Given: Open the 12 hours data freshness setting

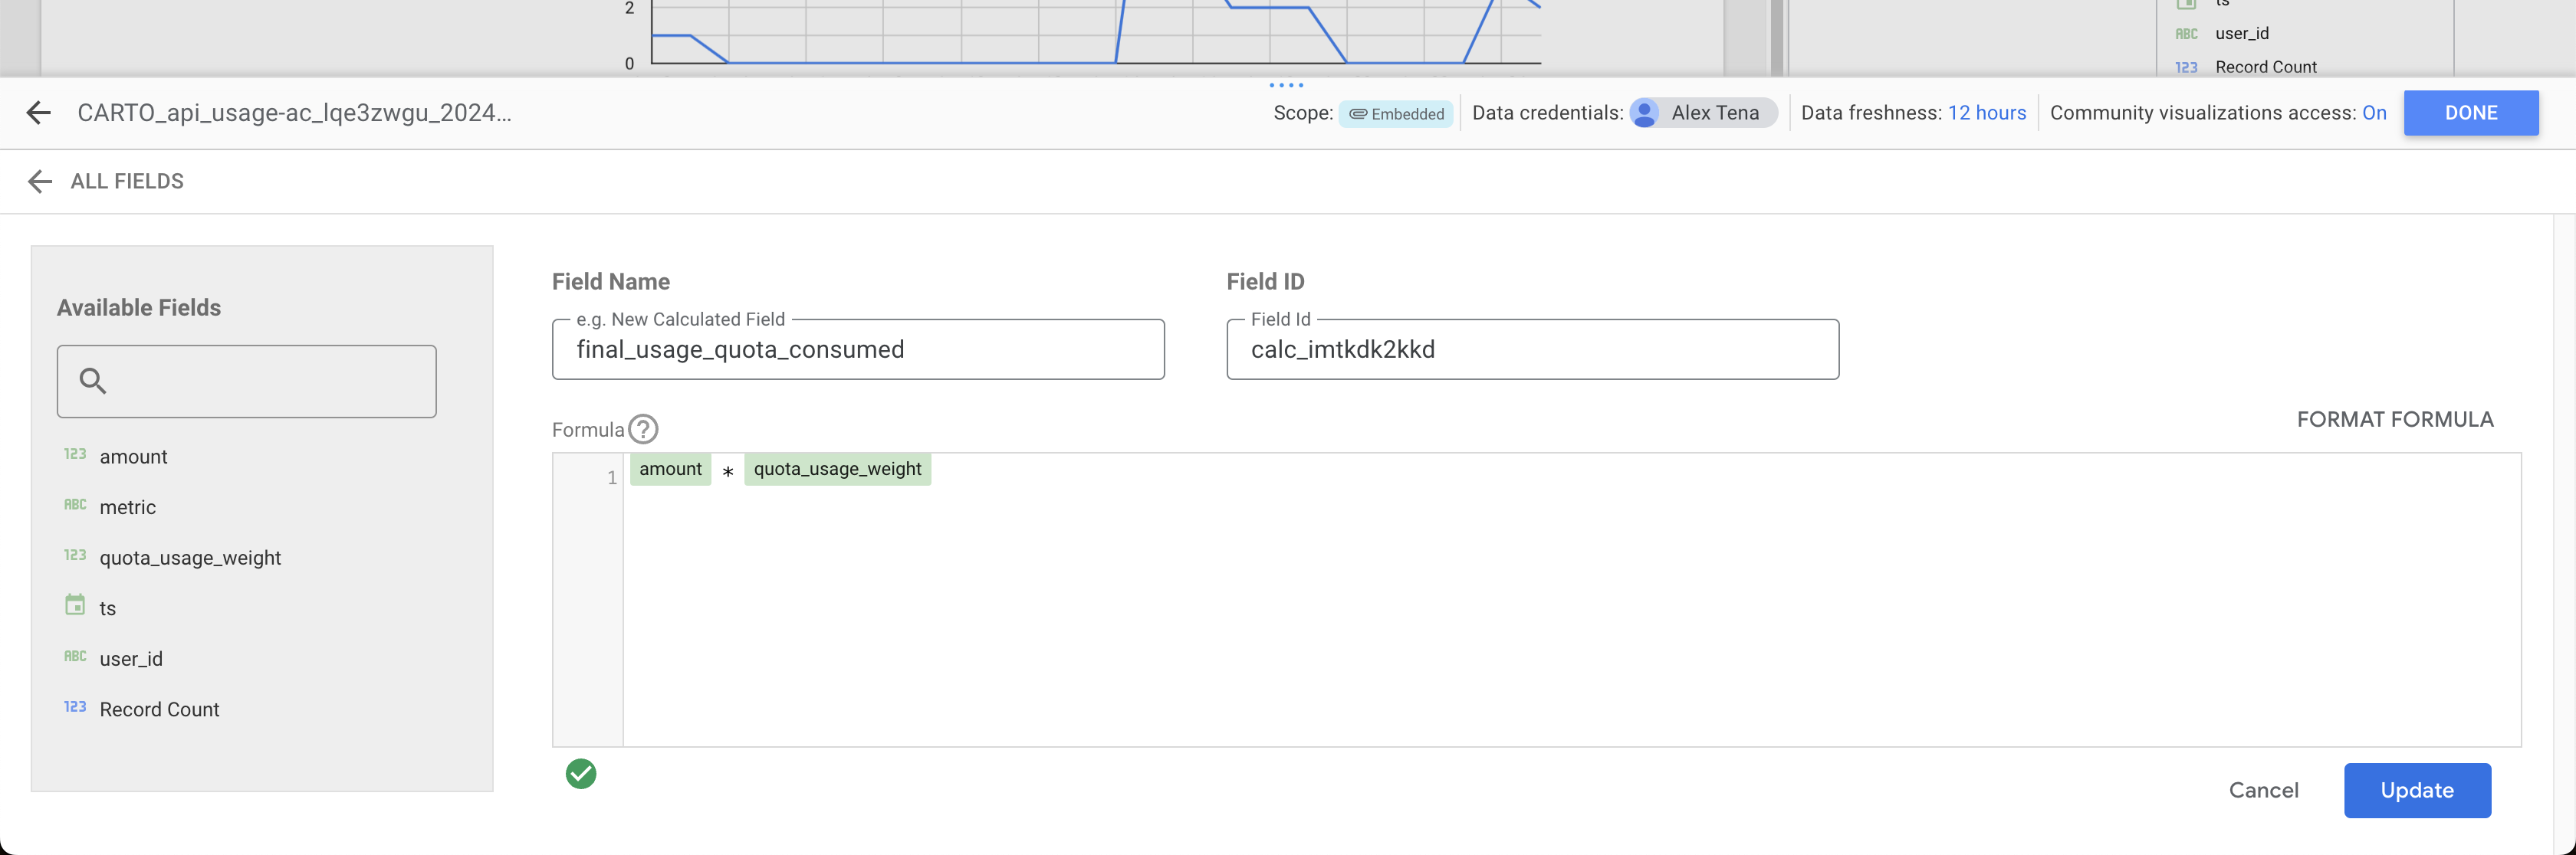Looking at the screenshot, I should pos(1986,113).
